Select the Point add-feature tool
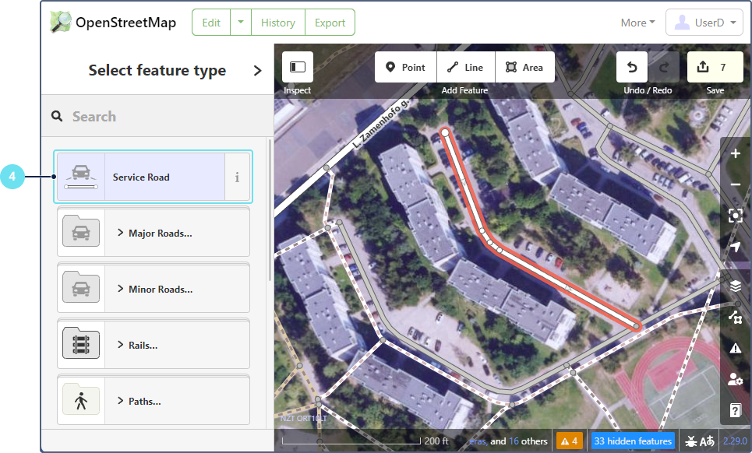This screenshot has width=752, height=453. [405, 68]
